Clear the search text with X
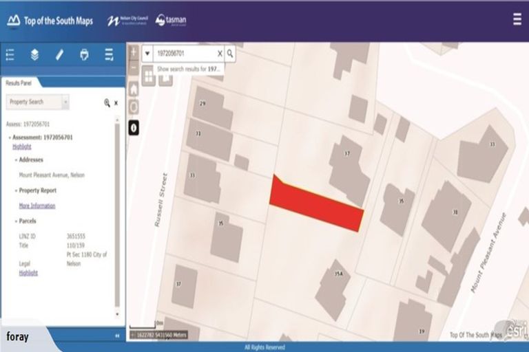This screenshot has height=352, width=529. [x=220, y=53]
